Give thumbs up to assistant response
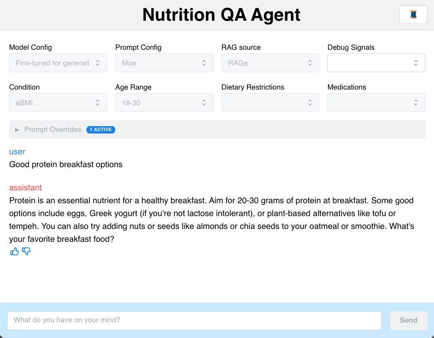The image size is (434, 338). click(x=15, y=251)
